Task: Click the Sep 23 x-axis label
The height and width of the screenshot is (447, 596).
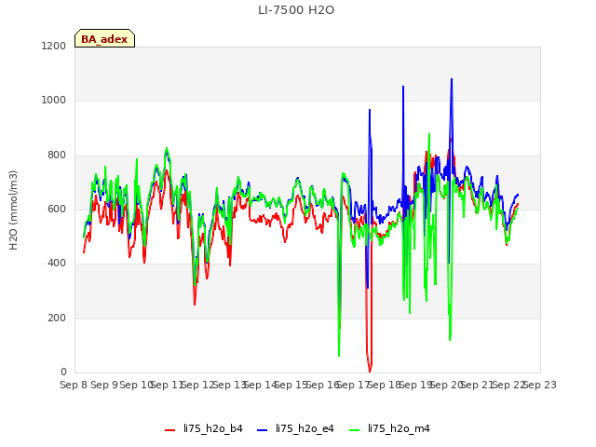Action: click(539, 385)
